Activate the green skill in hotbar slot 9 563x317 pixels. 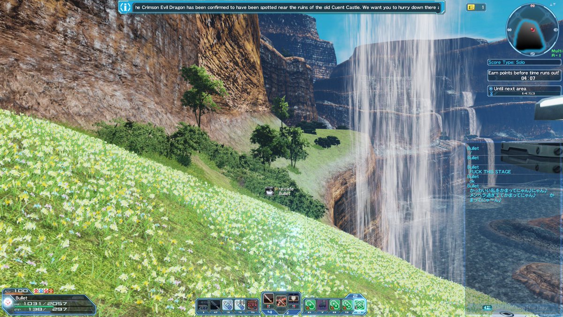coord(347,305)
